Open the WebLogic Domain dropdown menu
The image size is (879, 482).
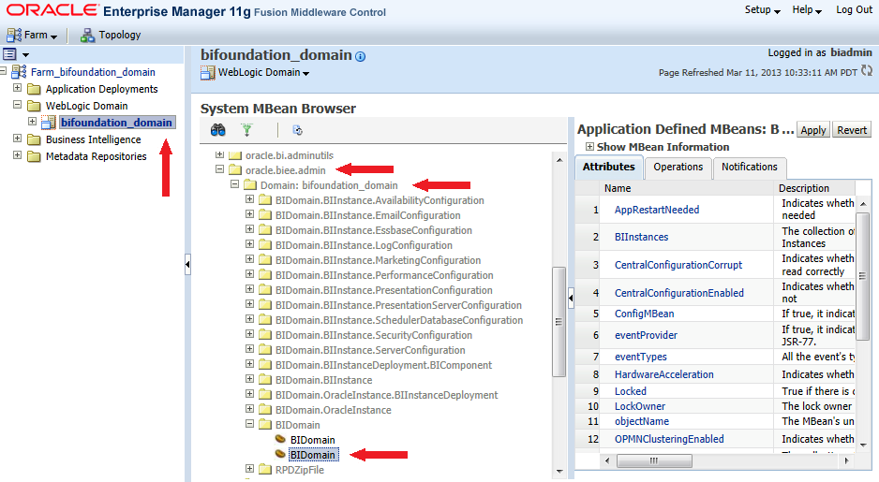[256, 73]
